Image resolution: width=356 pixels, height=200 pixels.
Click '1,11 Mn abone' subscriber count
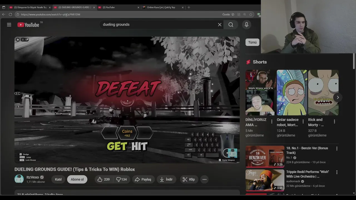(x=36, y=182)
